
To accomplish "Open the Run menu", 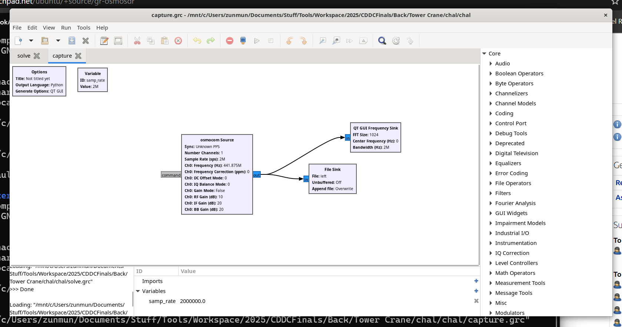I will pyautogui.click(x=66, y=28).
